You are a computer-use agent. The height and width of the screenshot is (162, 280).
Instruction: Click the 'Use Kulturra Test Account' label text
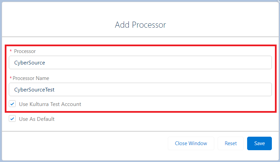tap(50, 104)
